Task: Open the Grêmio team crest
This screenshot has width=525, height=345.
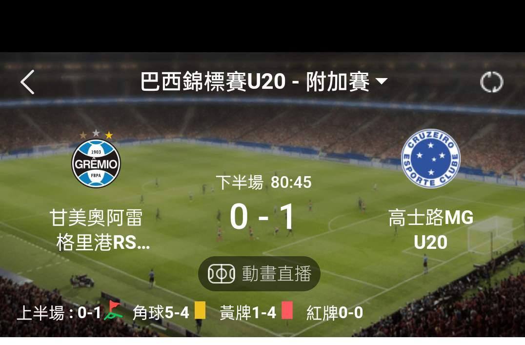Action: 96,163
